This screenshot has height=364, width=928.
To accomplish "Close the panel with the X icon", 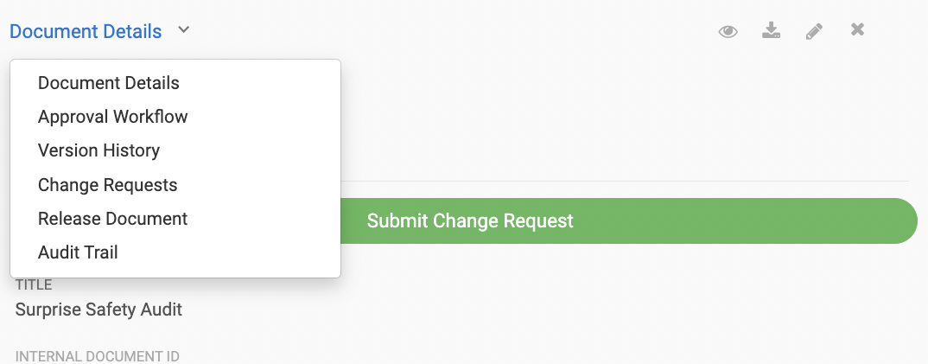I will pos(857,29).
